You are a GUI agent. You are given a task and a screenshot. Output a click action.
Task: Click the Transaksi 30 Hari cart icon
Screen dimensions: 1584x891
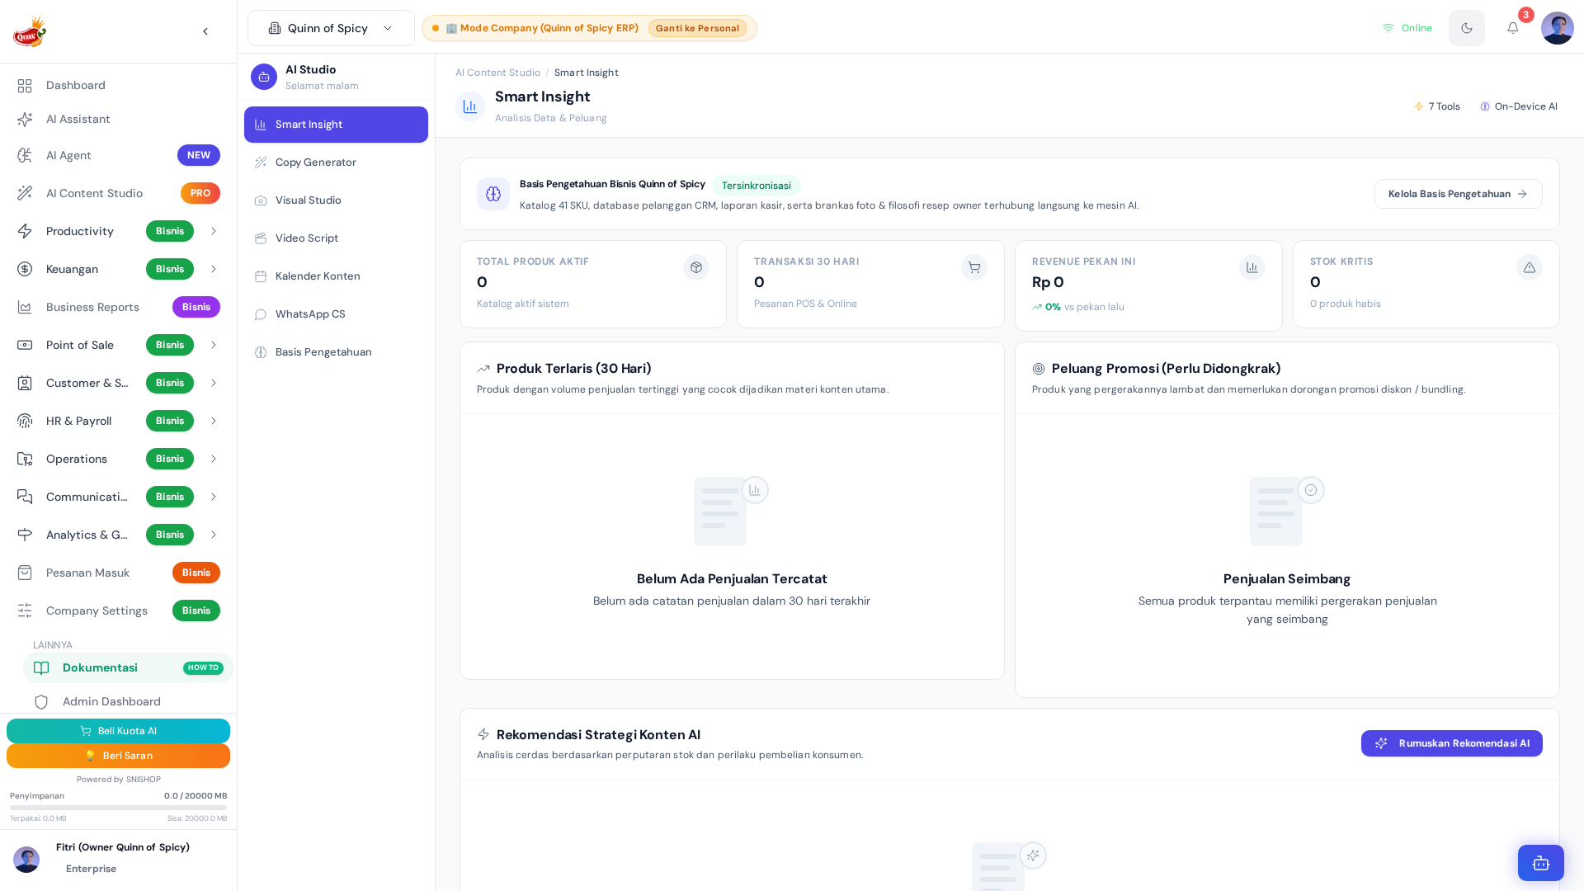(974, 267)
